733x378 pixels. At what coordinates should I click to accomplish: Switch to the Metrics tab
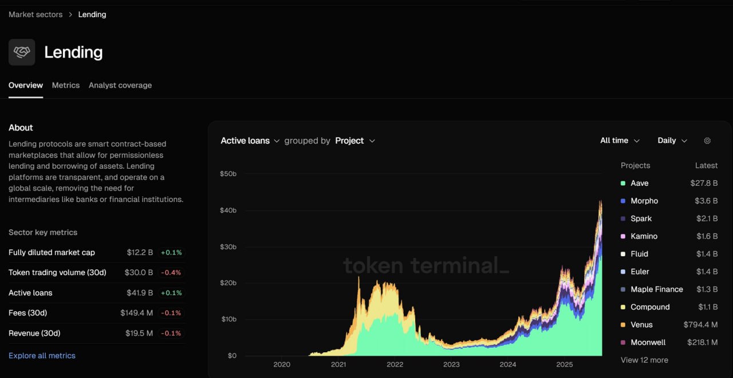(66, 85)
